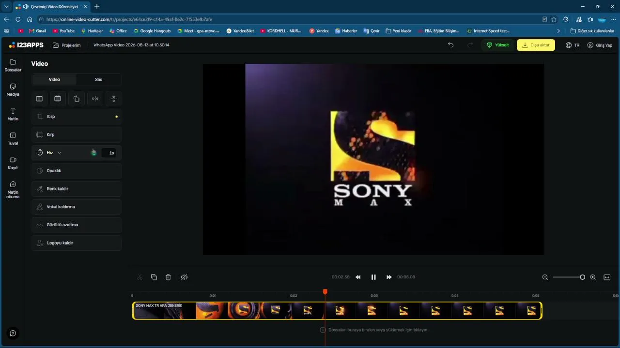The height and width of the screenshot is (348, 620).
Task: Open the Gürültü azaltma noise reduction tool
Action: click(x=77, y=225)
